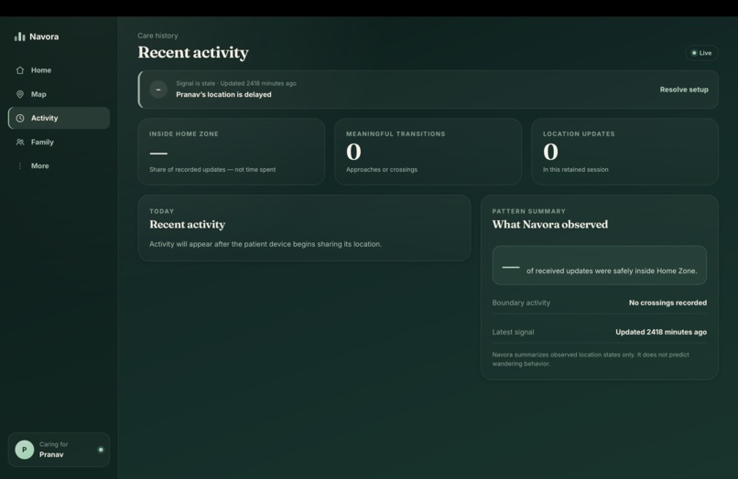Select the Activity menu item
The image size is (738, 479).
pyautogui.click(x=59, y=118)
